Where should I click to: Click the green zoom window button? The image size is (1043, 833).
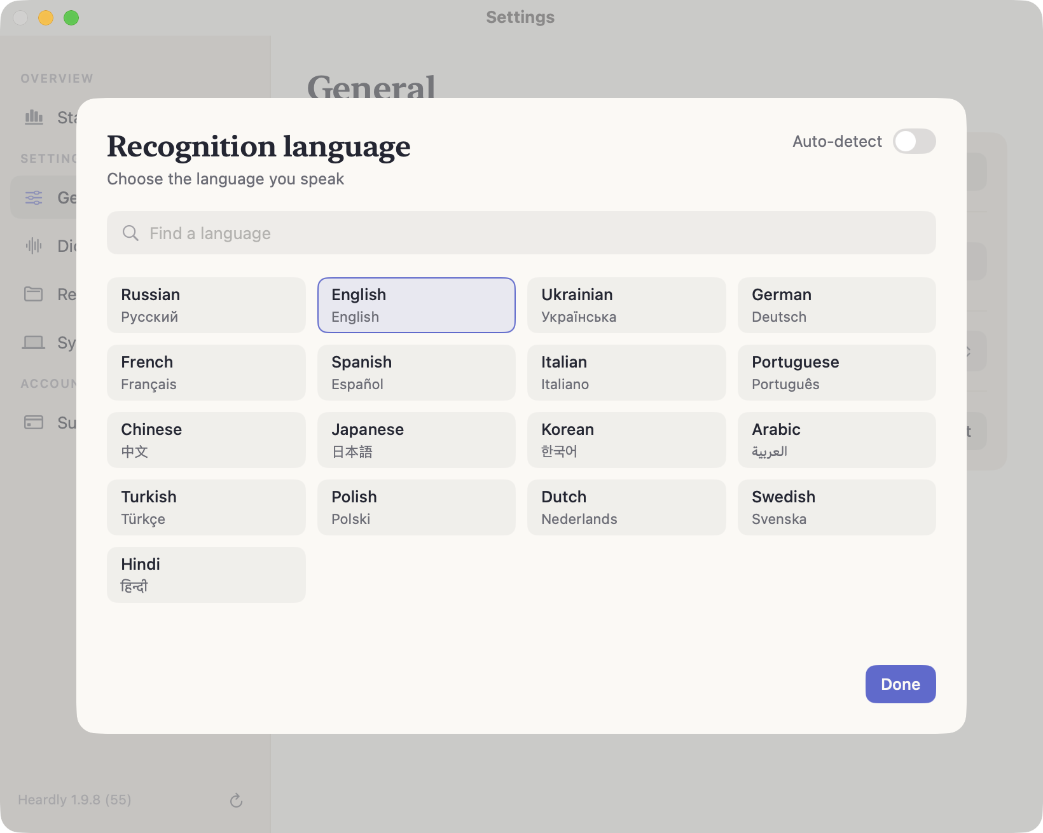click(x=71, y=18)
